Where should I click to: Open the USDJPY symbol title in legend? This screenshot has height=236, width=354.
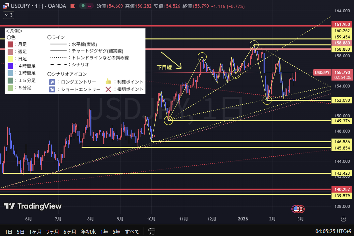pos(38,6)
